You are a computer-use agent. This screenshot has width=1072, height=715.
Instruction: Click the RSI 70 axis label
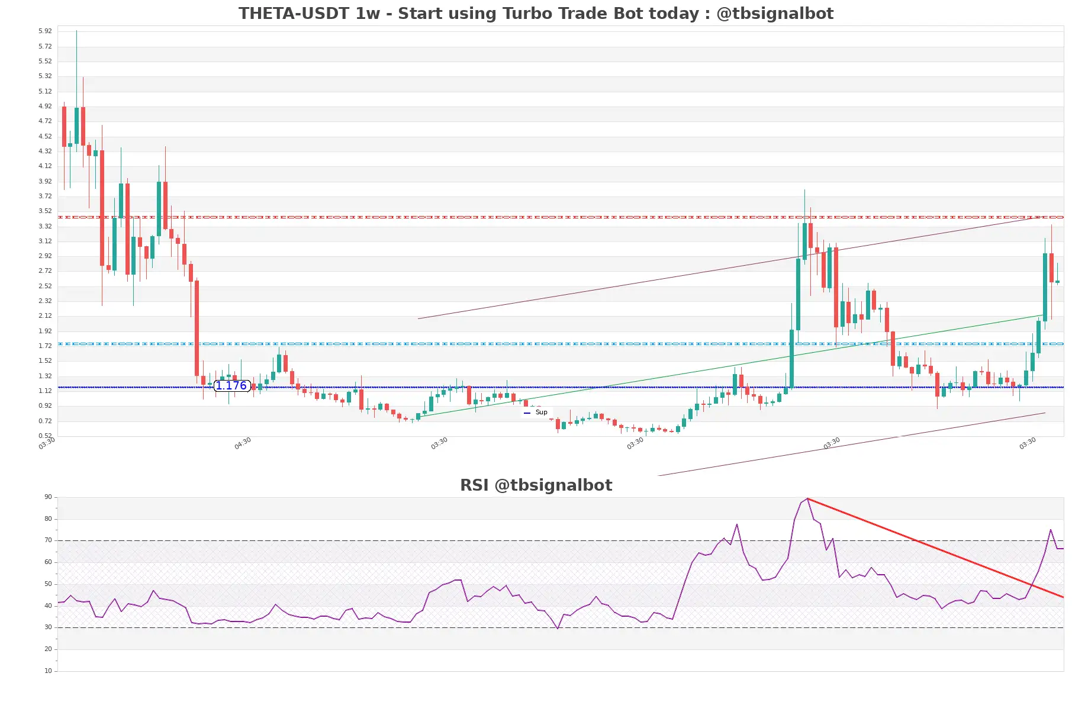[x=48, y=540]
